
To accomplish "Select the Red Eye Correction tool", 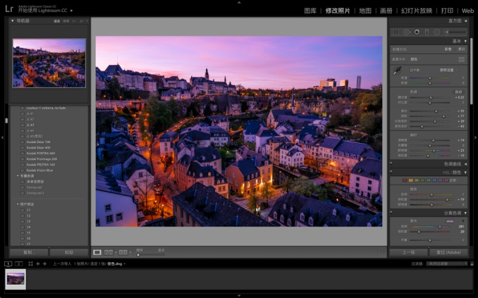I will pos(417,32).
